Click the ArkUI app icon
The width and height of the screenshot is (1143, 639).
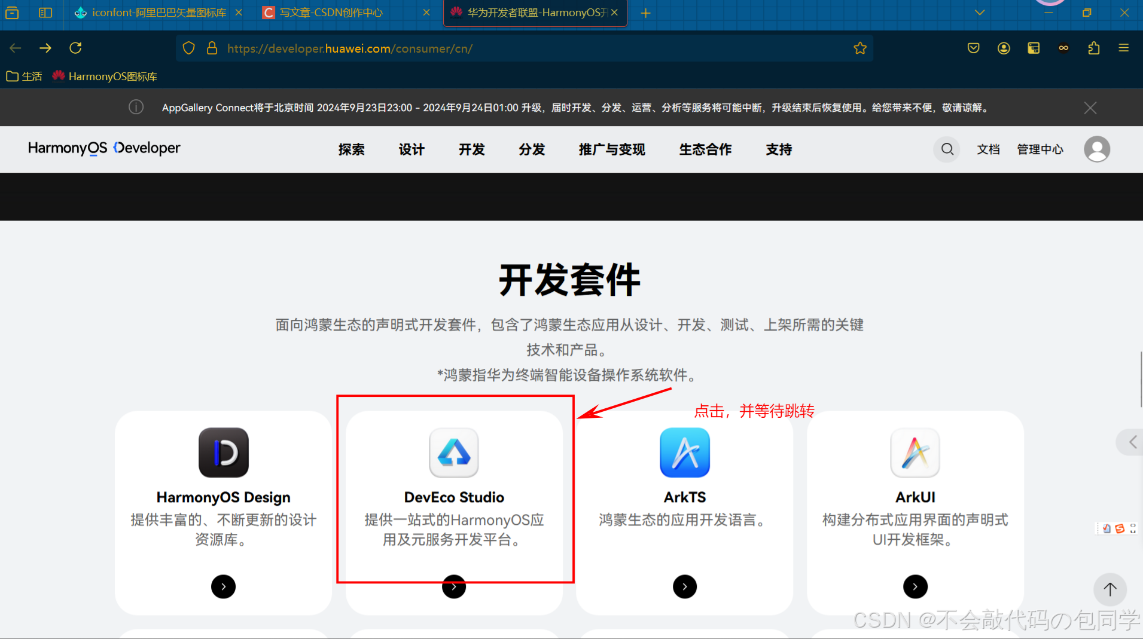click(x=915, y=453)
